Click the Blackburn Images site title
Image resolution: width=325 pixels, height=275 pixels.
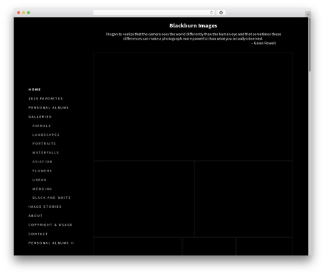point(193,26)
